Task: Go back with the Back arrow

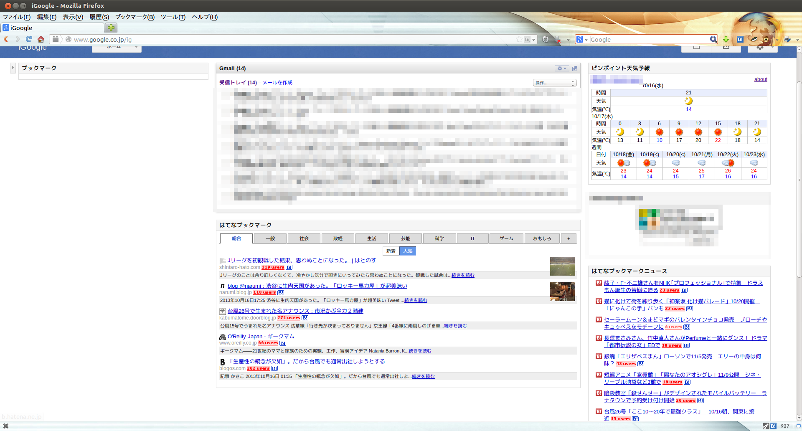Action: click(x=6, y=39)
